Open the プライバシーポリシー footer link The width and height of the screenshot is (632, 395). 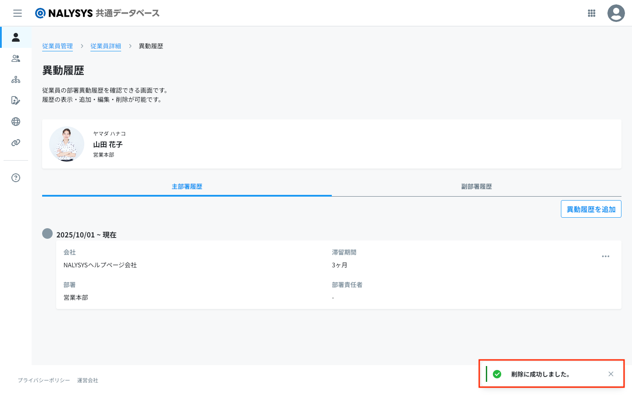(x=44, y=380)
